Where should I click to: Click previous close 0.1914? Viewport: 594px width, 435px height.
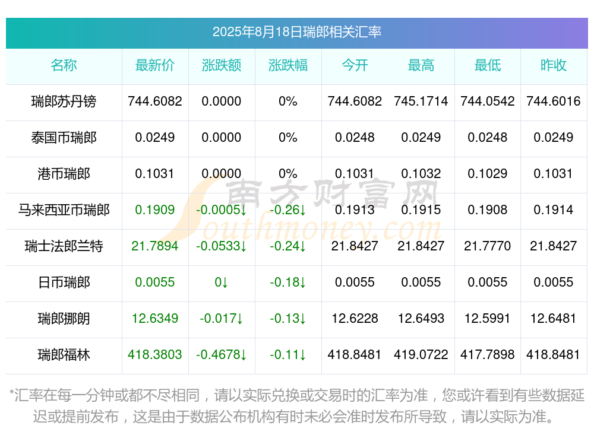[x=554, y=209]
